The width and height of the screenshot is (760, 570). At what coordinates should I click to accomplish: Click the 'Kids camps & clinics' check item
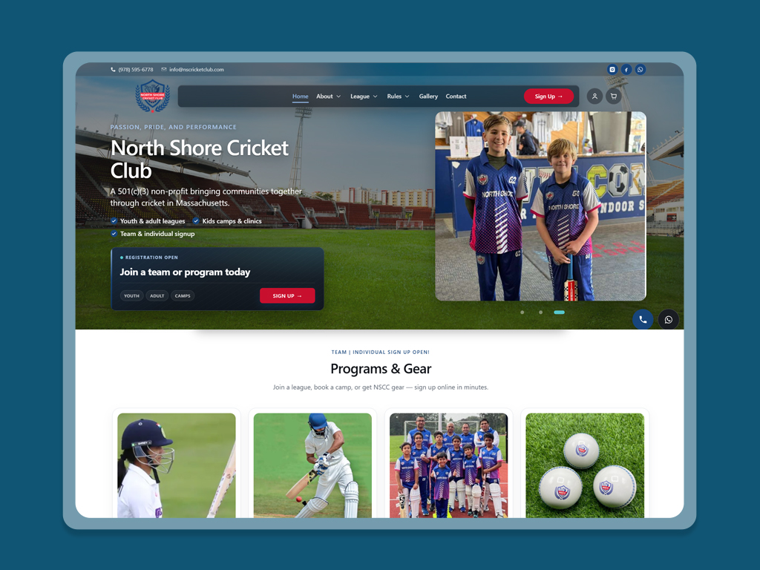click(x=227, y=221)
